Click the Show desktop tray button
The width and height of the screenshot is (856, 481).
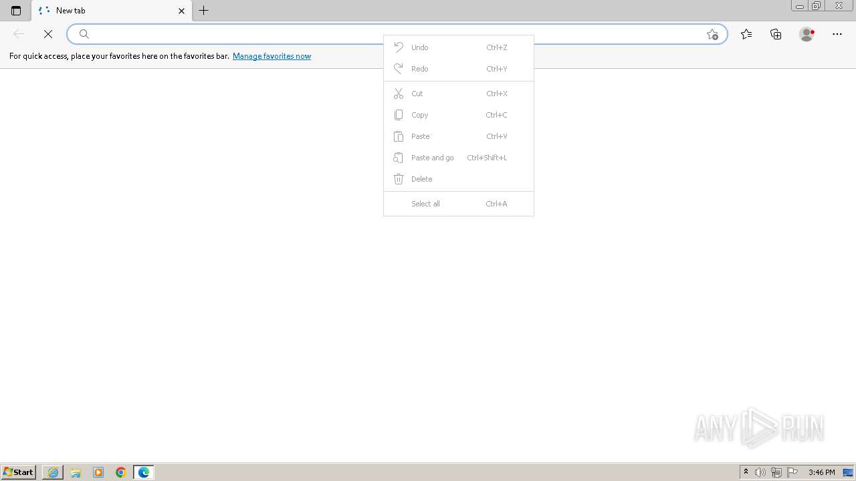(848, 472)
